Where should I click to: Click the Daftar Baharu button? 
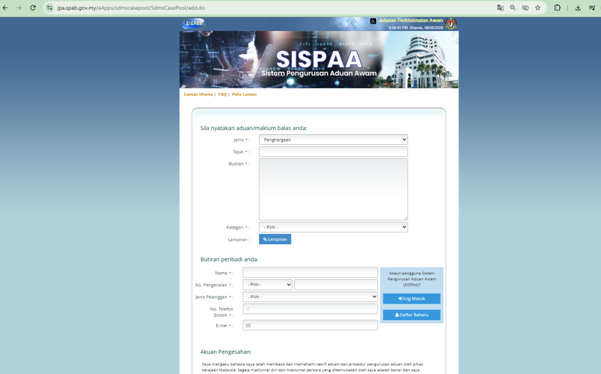[411, 315]
